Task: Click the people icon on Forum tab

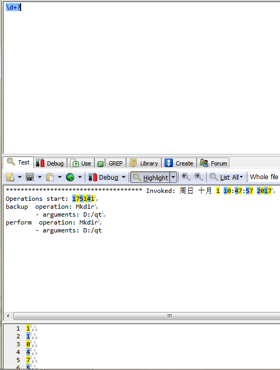Action: [204, 163]
